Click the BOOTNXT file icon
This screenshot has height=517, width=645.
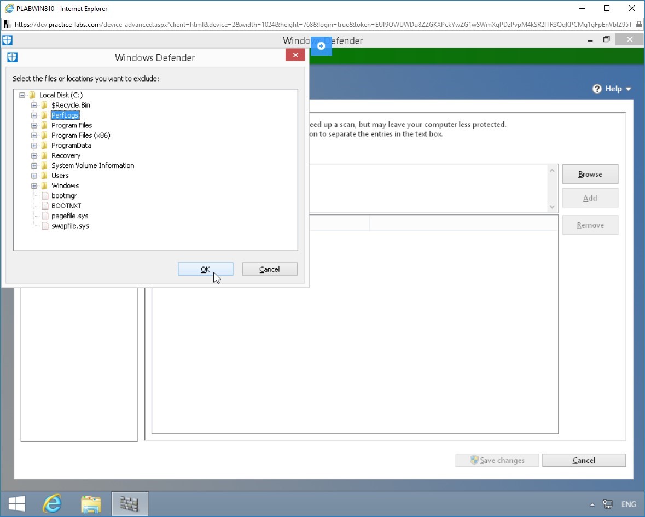(x=45, y=206)
